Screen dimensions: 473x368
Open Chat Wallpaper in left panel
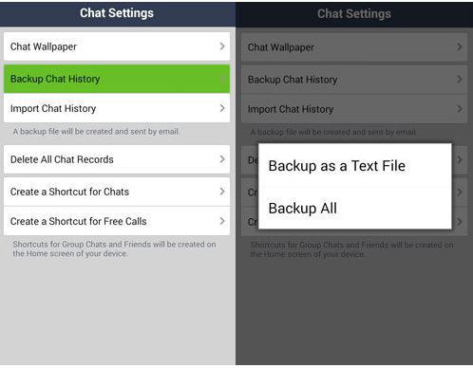(x=117, y=46)
